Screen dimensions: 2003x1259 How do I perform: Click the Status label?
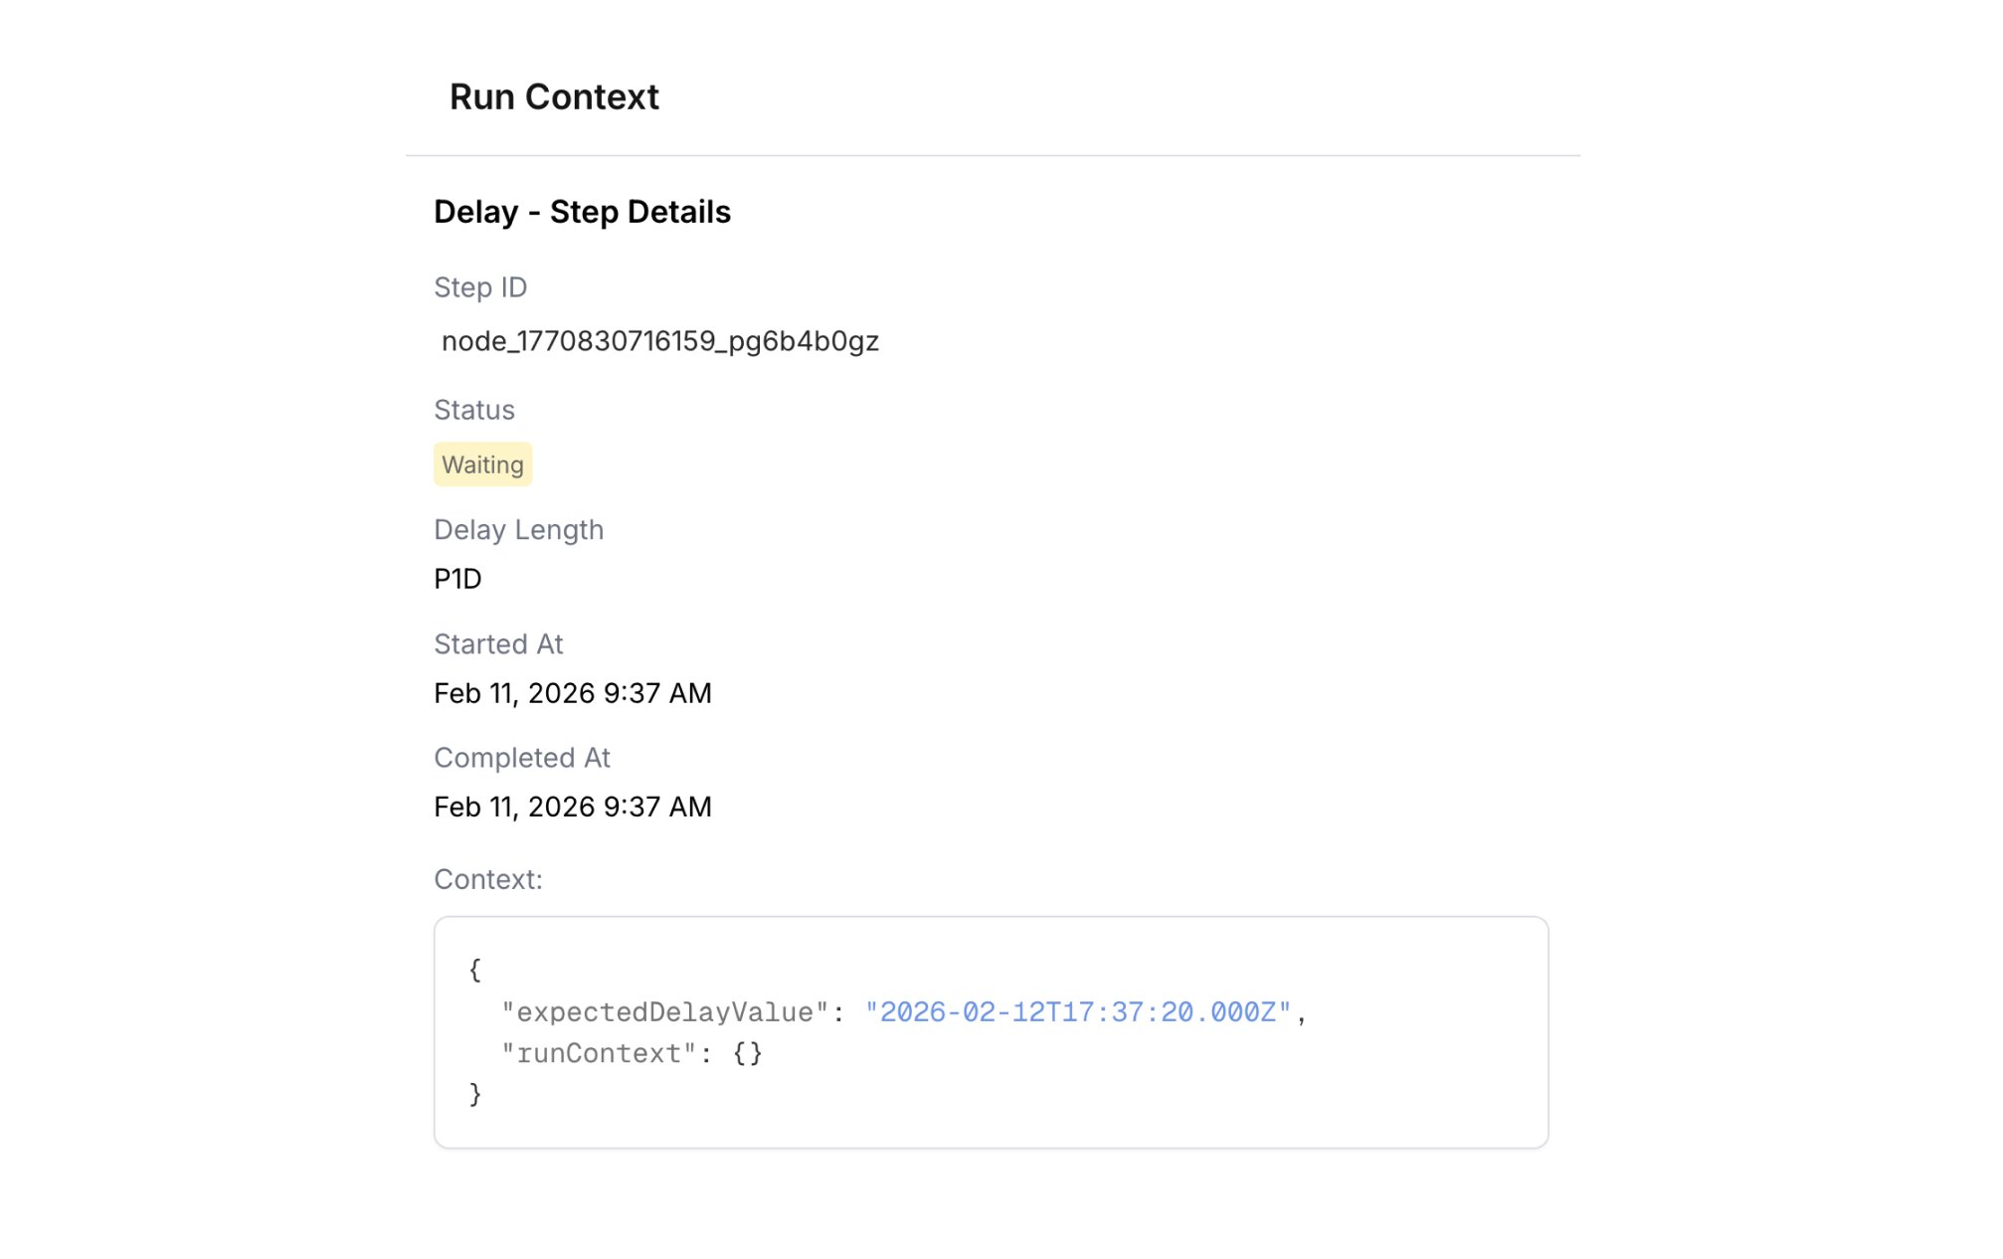pyautogui.click(x=474, y=410)
